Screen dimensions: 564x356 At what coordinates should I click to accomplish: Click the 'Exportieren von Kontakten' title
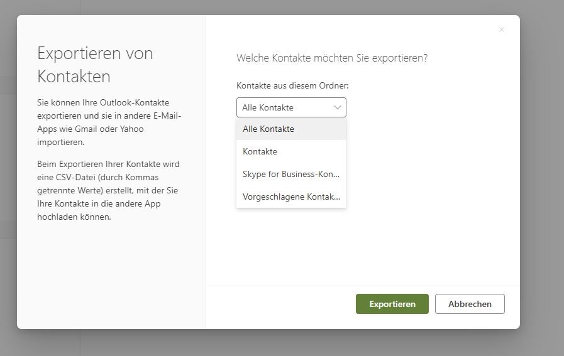tap(96, 65)
